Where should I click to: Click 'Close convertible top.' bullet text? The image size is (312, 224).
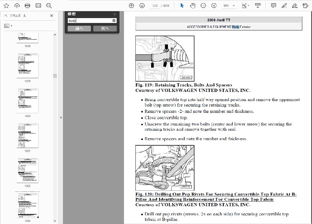[x=166, y=117]
